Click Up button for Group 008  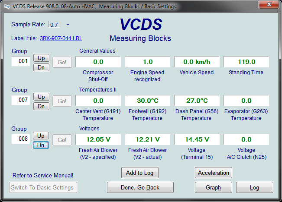coord(41,136)
